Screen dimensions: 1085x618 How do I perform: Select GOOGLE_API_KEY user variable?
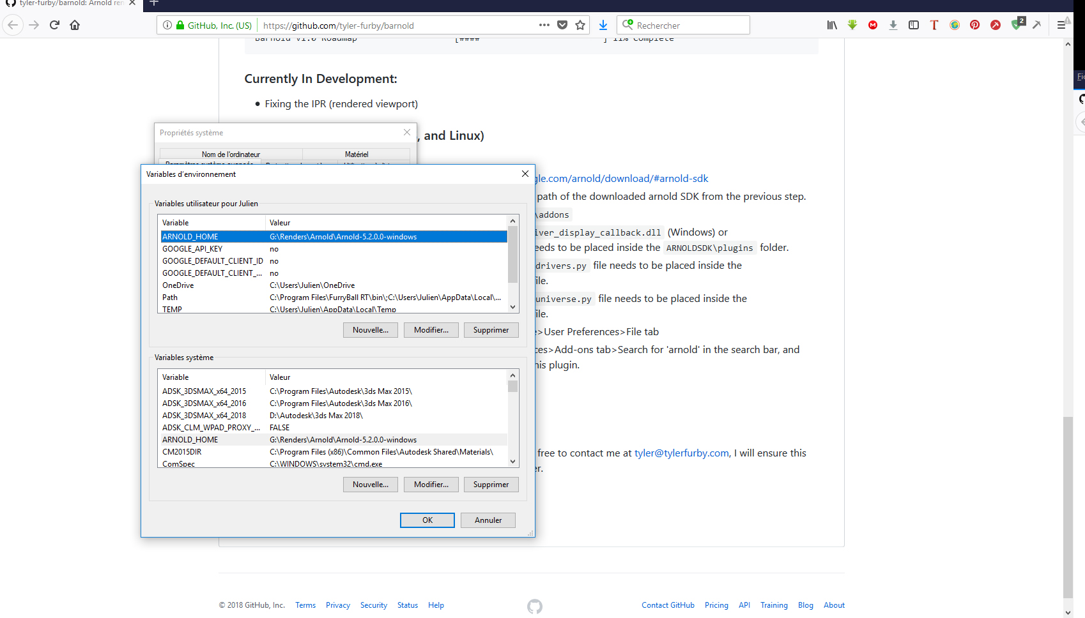click(334, 249)
